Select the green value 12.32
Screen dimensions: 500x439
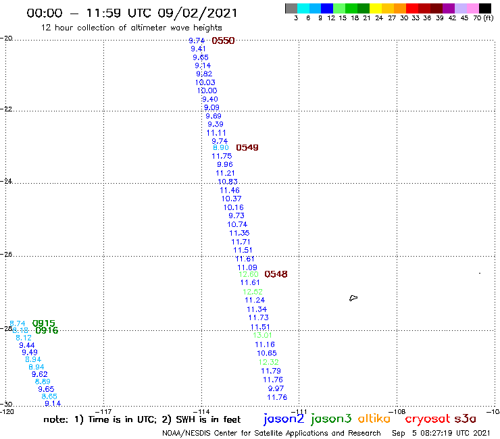pyautogui.click(x=268, y=362)
